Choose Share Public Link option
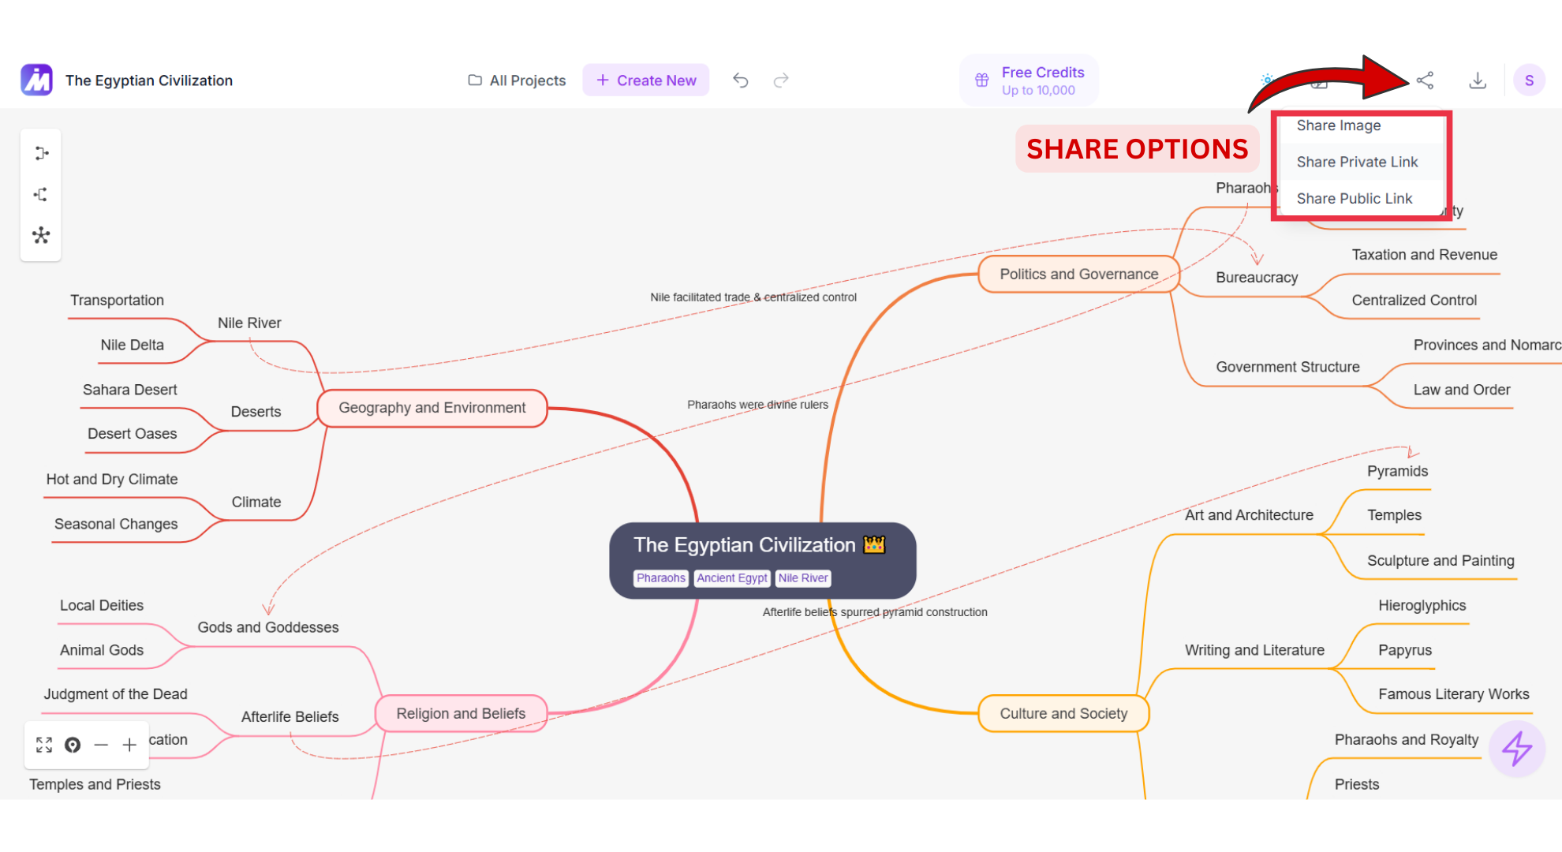The width and height of the screenshot is (1562, 852). [1354, 199]
